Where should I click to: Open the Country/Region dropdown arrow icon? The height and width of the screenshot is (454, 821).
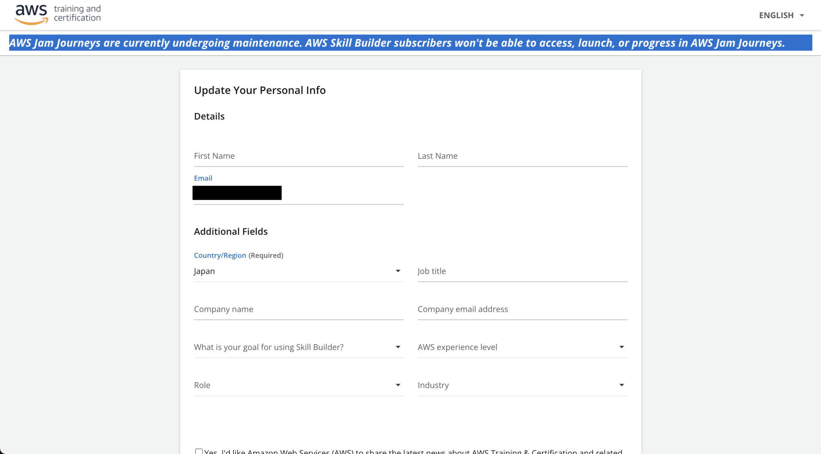point(398,271)
